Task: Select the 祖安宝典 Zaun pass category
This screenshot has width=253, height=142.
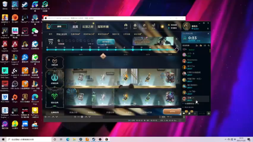Action: coord(54,98)
